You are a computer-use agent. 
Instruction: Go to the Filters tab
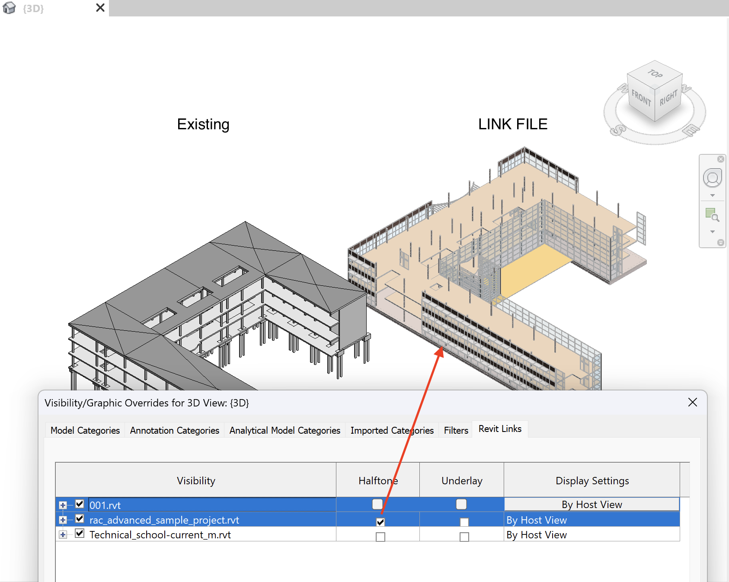coord(456,430)
